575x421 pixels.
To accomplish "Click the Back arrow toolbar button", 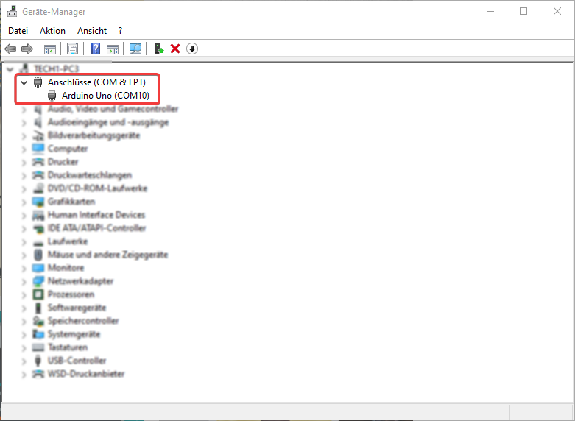I will [10, 49].
